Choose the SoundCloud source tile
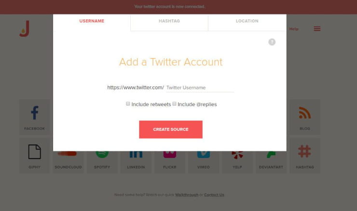This screenshot has width=357, height=211. 69,162
